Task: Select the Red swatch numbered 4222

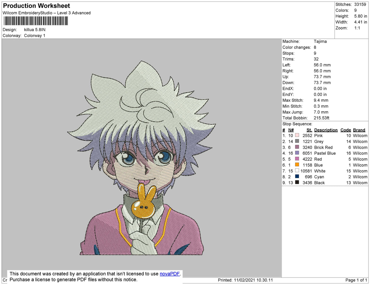Action: click(x=297, y=159)
